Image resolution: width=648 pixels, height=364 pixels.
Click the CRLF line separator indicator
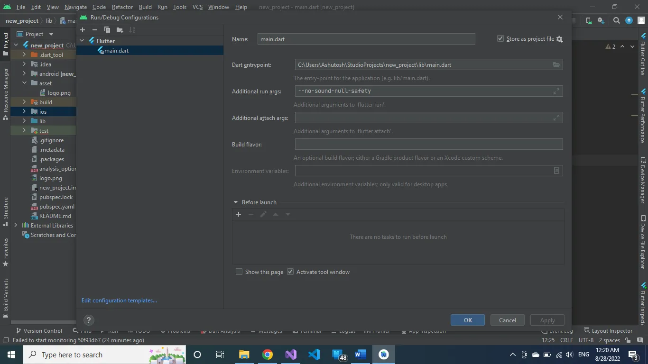coord(566,340)
